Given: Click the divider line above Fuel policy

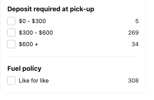Looking at the screenshot, I should pos(73,56).
